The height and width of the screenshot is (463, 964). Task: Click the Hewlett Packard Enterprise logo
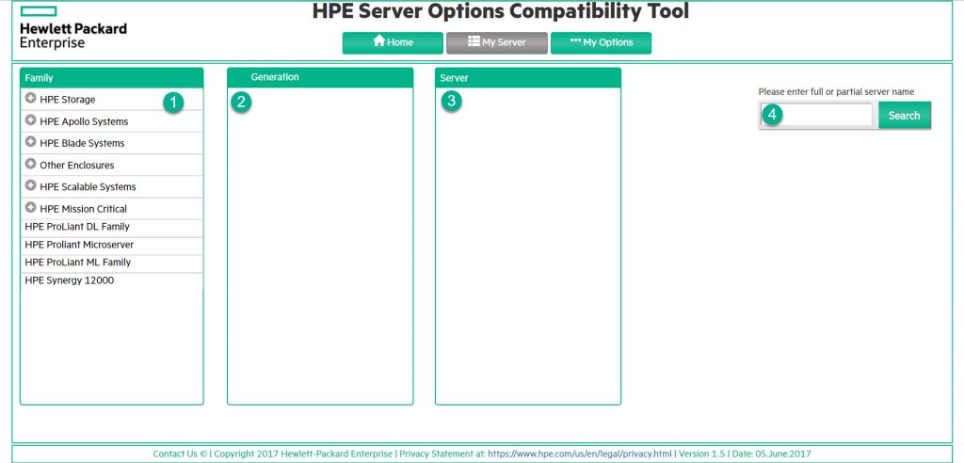73,27
